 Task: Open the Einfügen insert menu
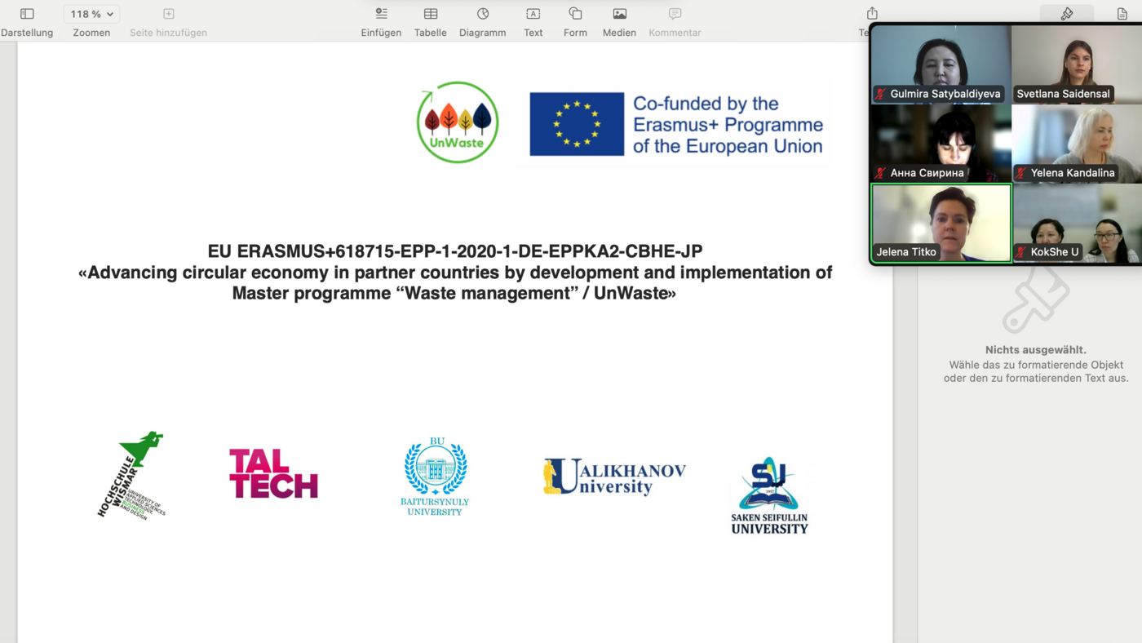pos(381,14)
